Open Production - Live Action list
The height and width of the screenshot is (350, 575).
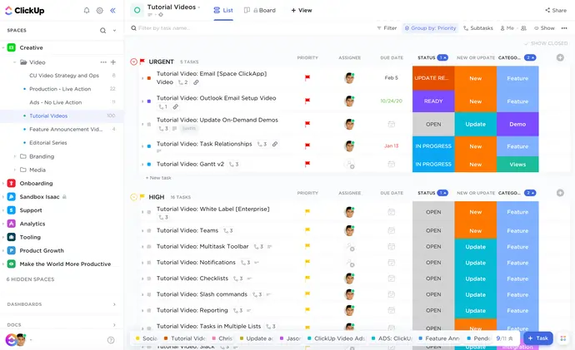(x=62, y=89)
